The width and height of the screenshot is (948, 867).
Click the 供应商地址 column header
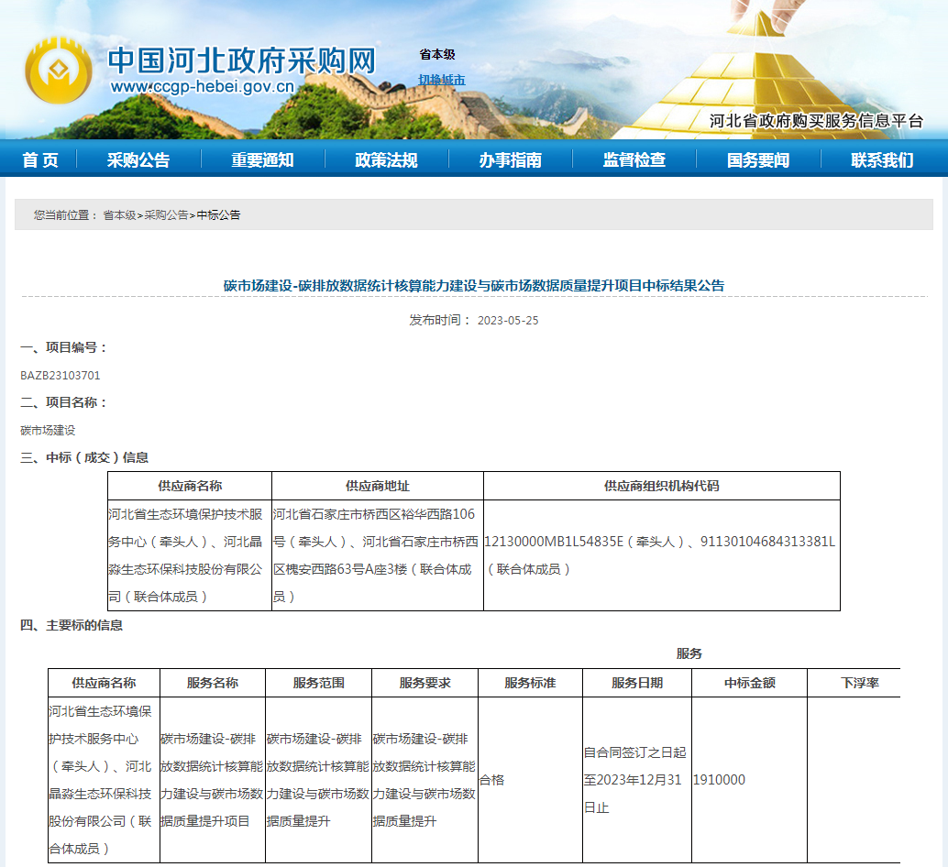[x=377, y=486]
